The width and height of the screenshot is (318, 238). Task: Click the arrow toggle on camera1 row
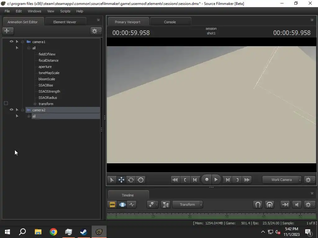coord(17,42)
